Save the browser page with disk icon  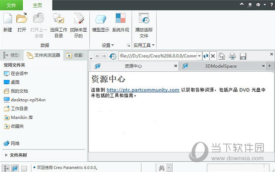click(243, 56)
